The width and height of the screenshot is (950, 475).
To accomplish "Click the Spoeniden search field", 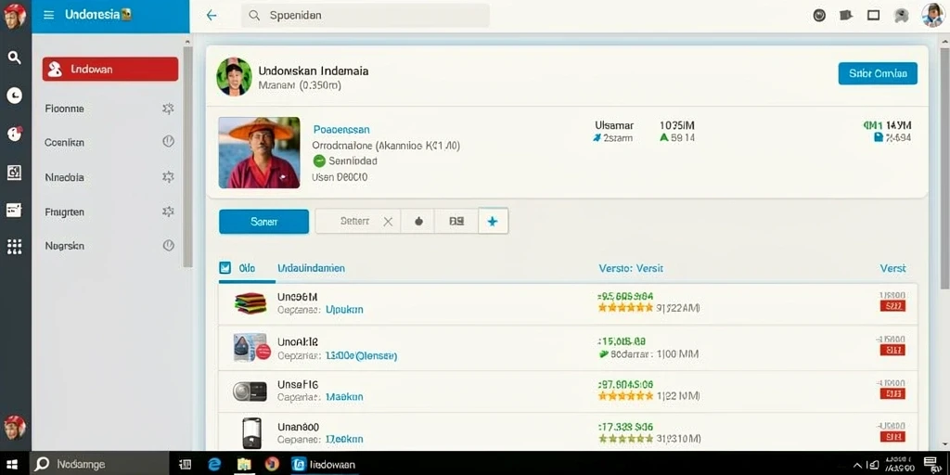I will click(366, 16).
